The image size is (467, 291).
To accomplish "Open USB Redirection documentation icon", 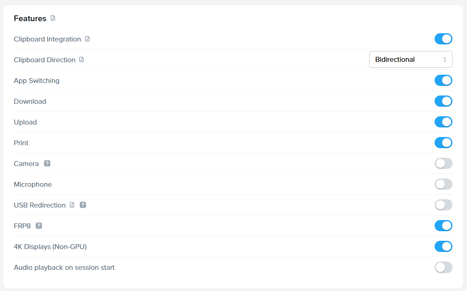I will [72, 205].
